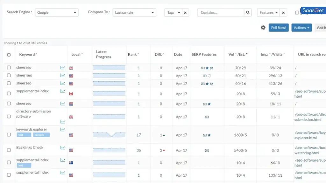
Task: Check the box for Backlinks Check row
Action: click(9, 150)
